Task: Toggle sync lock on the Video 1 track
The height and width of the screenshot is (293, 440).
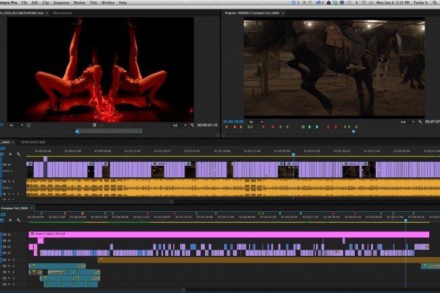Action: (4, 164)
